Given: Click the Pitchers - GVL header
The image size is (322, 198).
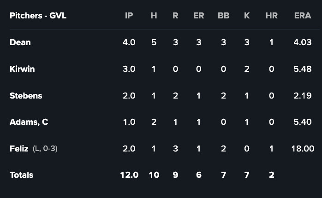Looking at the screenshot, I should 38,16.
